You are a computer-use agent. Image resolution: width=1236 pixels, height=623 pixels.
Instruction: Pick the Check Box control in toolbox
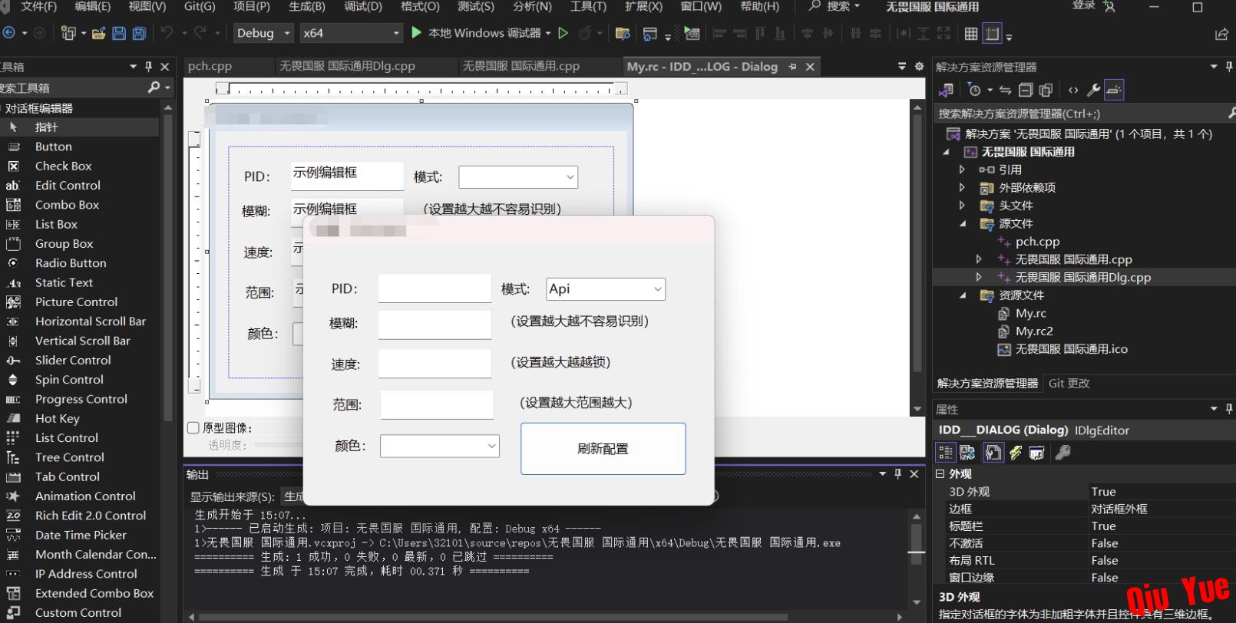tap(63, 166)
